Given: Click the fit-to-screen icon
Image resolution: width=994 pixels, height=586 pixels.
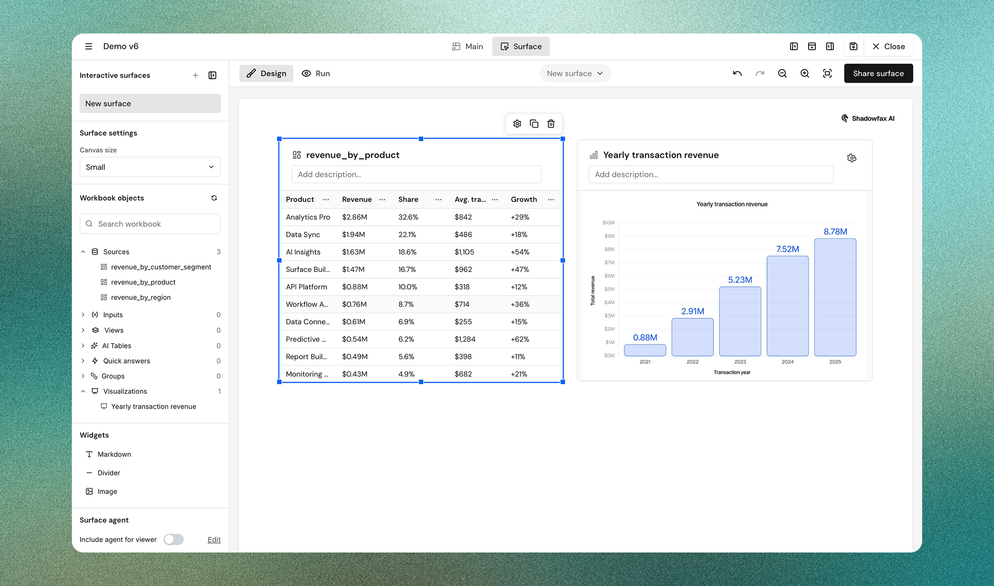Looking at the screenshot, I should [828, 73].
